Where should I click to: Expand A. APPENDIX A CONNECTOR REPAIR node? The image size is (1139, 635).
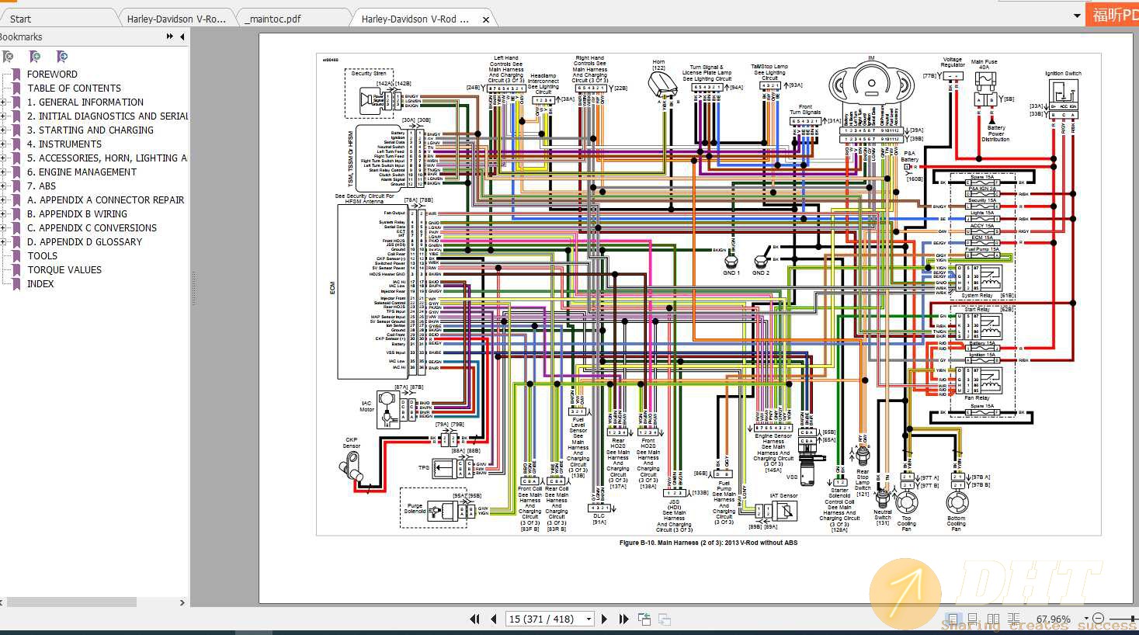click(3, 200)
